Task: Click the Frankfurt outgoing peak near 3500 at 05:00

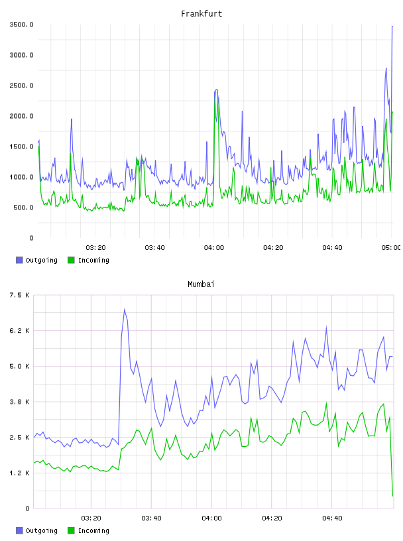Action: (x=392, y=27)
